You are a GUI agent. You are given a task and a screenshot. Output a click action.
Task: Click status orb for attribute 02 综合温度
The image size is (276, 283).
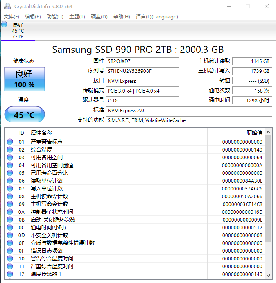click(10, 149)
